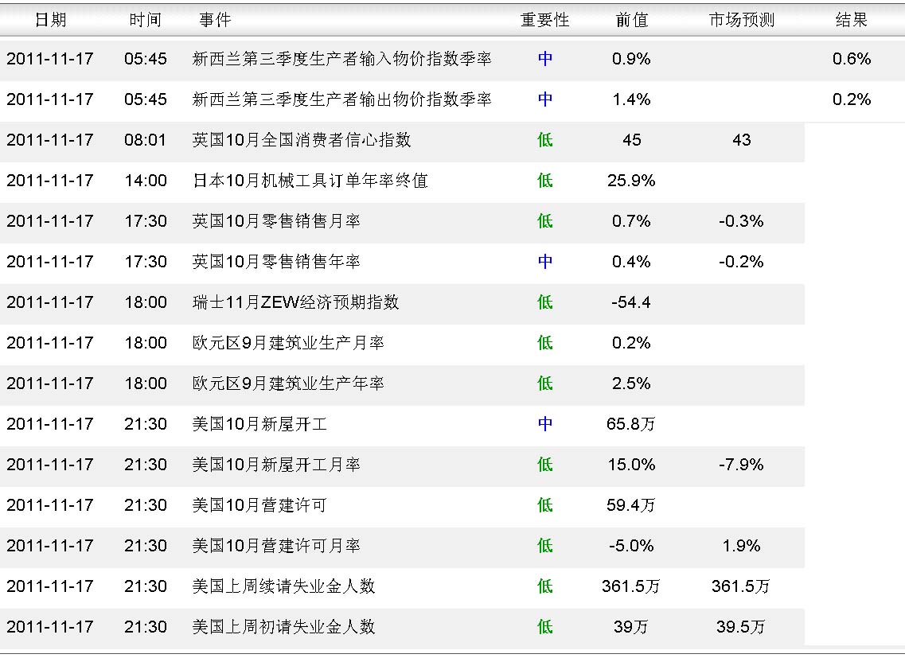Click the 65.8万 previous value cell

click(x=631, y=424)
